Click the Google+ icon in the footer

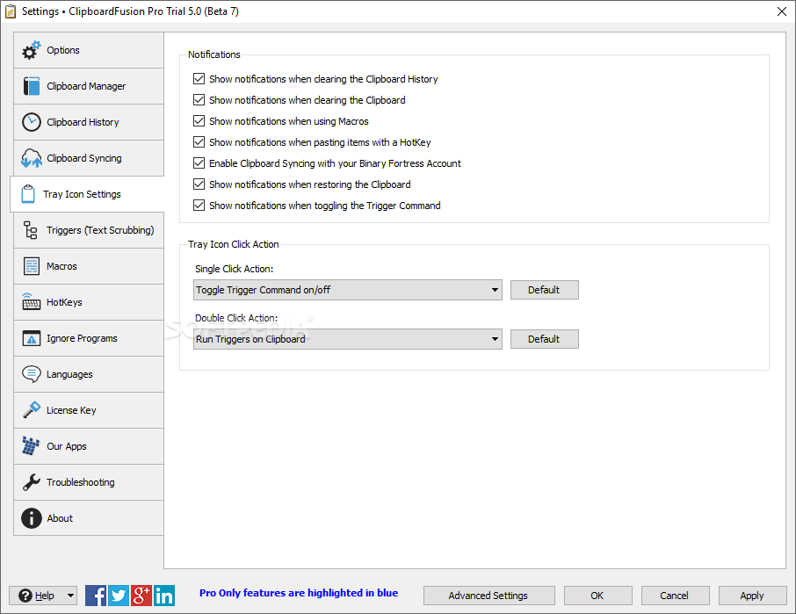141,596
